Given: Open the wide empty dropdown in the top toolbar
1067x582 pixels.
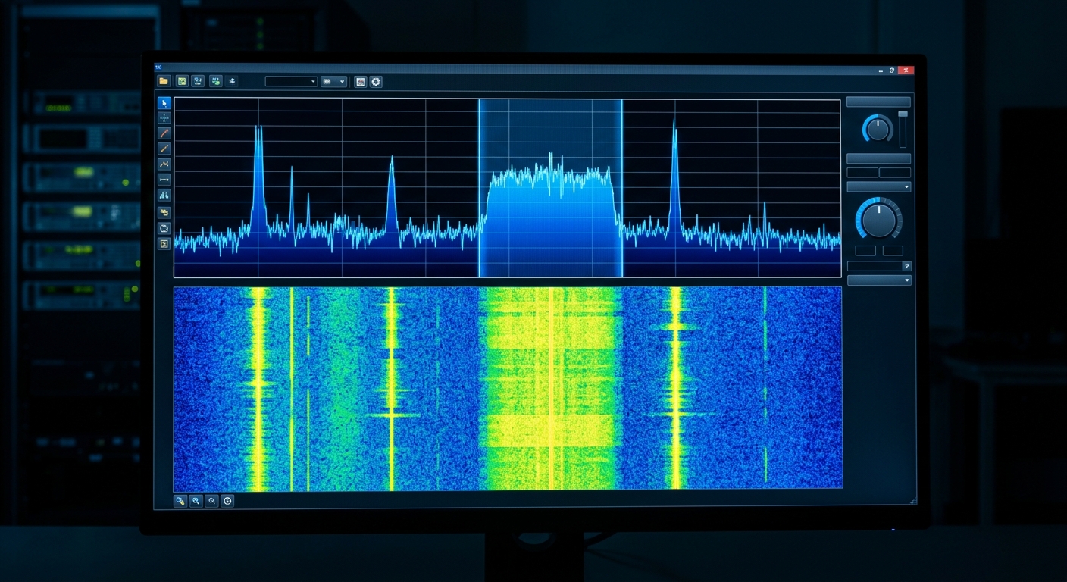Looking at the screenshot, I should click(x=291, y=82).
